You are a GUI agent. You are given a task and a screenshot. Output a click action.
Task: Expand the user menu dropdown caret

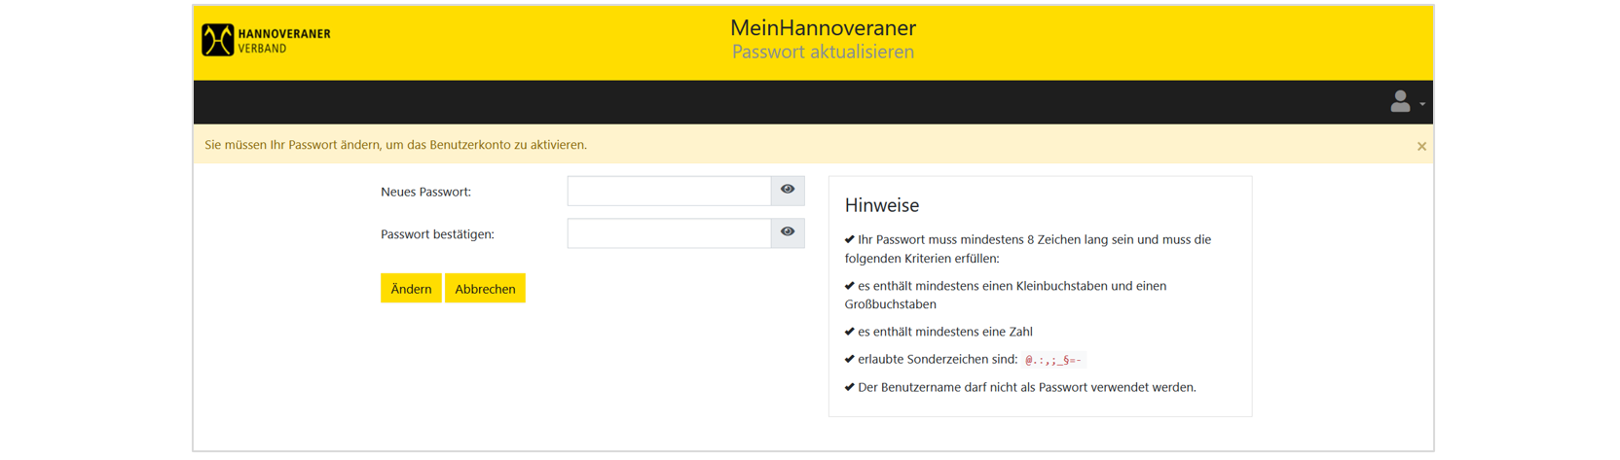pos(1422,104)
